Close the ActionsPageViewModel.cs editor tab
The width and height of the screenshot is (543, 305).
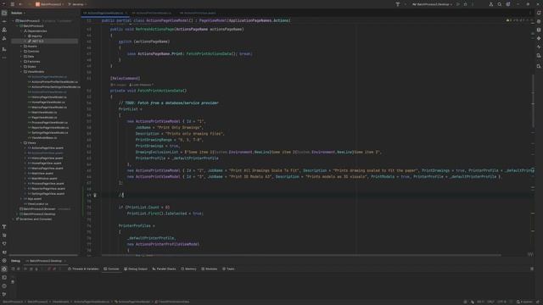point(126,13)
